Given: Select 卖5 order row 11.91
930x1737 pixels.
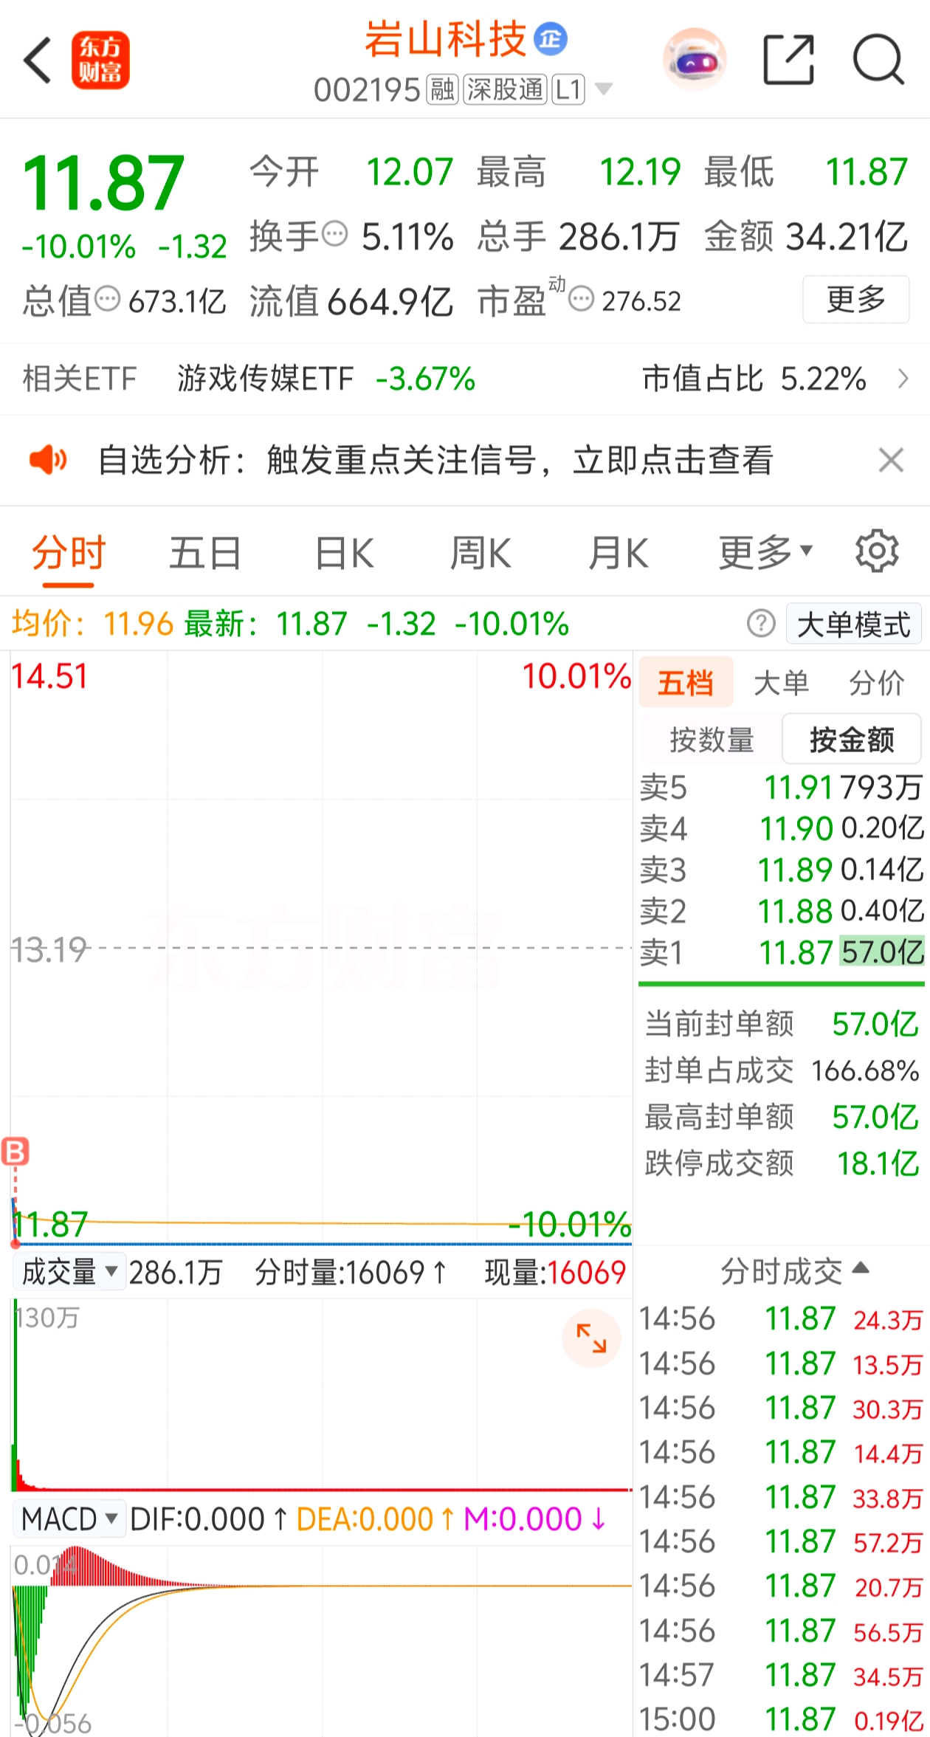Looking at the screenshot, I should (x=782, y=788).
